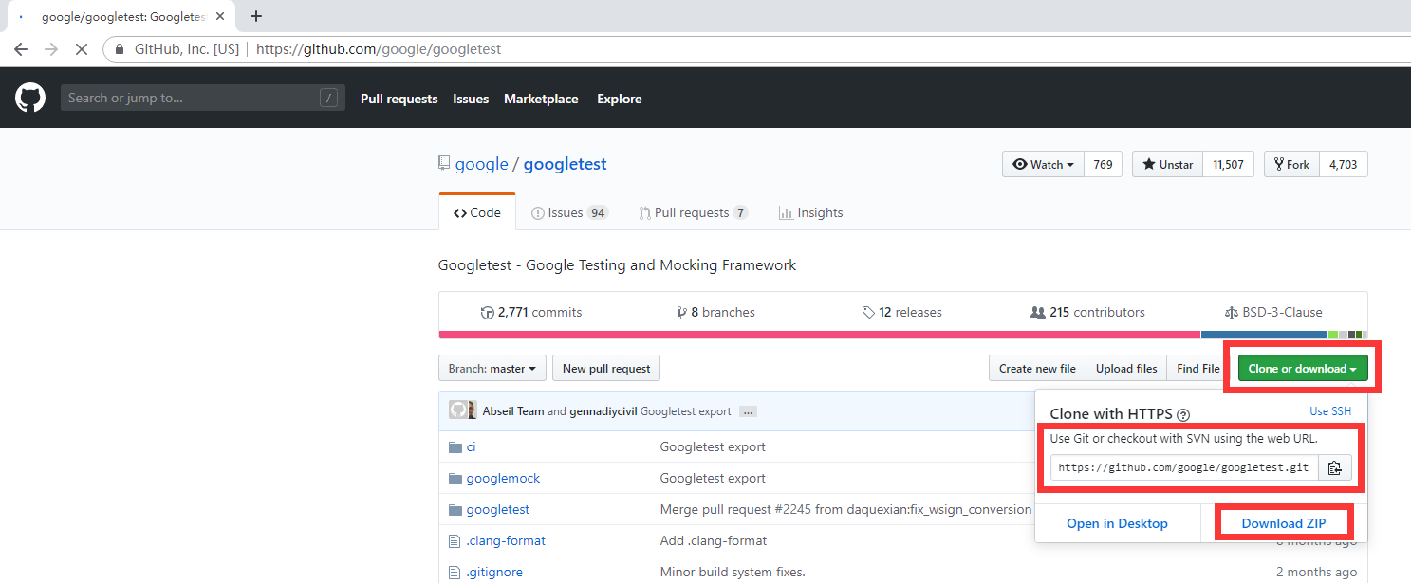The width and height of the screenshot is (1411, 583).
Task: Click the browser forward arrow
Action: click(x=51, y=49)
